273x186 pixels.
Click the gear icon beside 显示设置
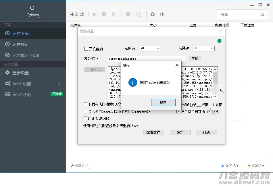coord(7,73)
